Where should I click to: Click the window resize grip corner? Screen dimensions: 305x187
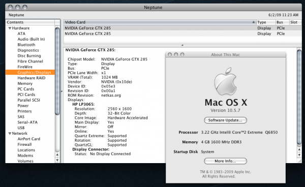point(300,161)
